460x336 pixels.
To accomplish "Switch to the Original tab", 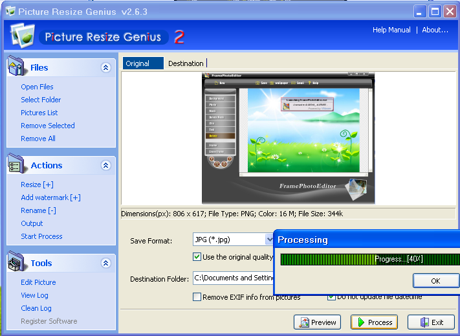I will click(x=143, y=63).
